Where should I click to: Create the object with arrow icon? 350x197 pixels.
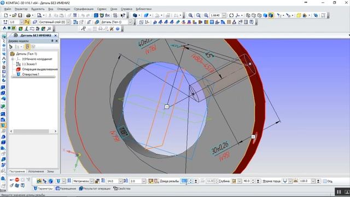tap(11, 179)
